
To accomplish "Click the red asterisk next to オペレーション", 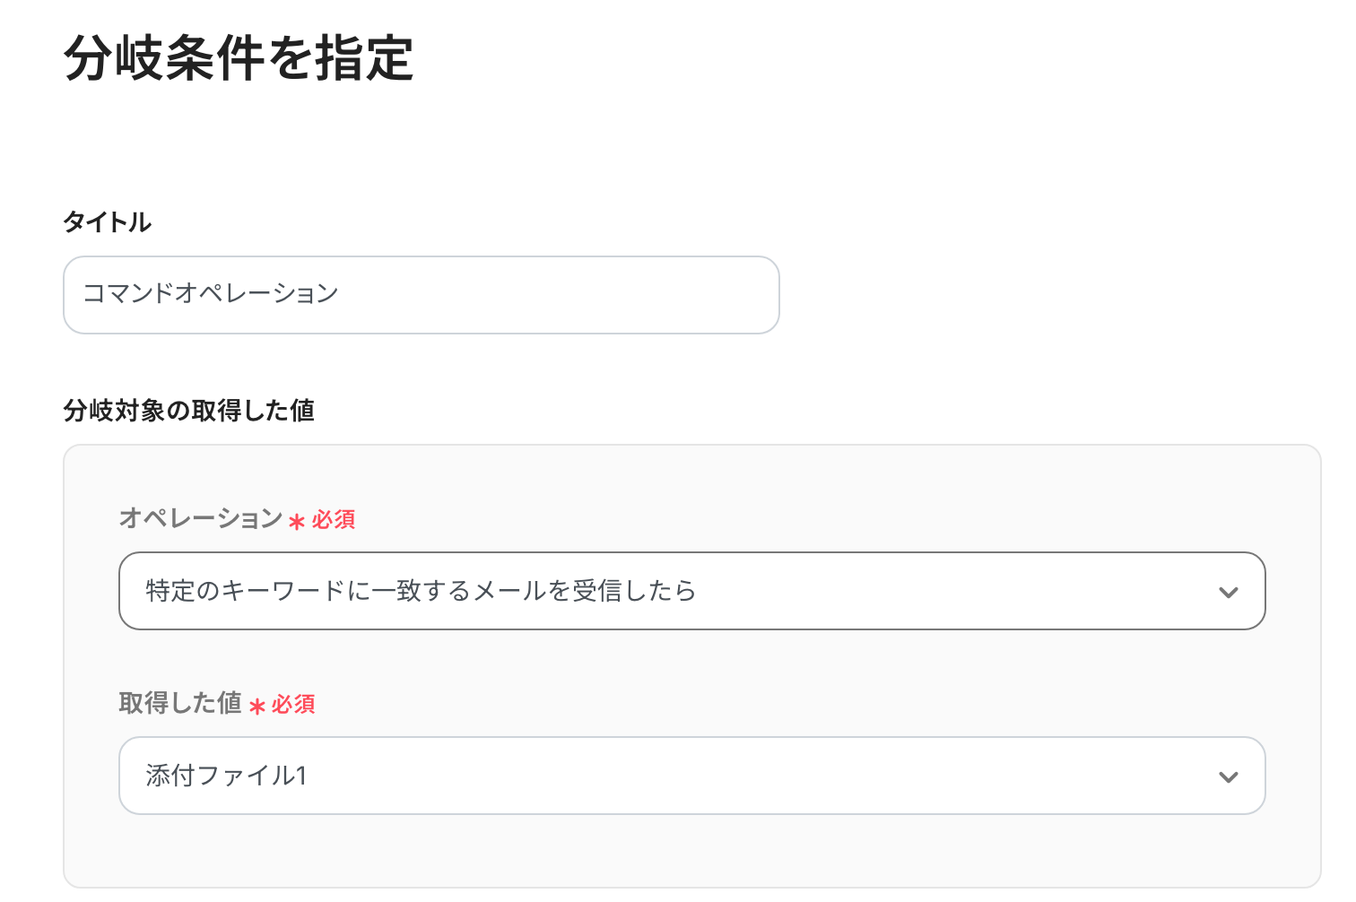I will [297, 522].
